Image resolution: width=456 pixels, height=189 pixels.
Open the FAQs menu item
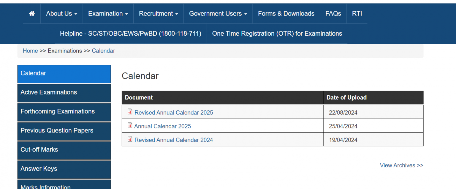pyautogui.click(x=333, y=13)
